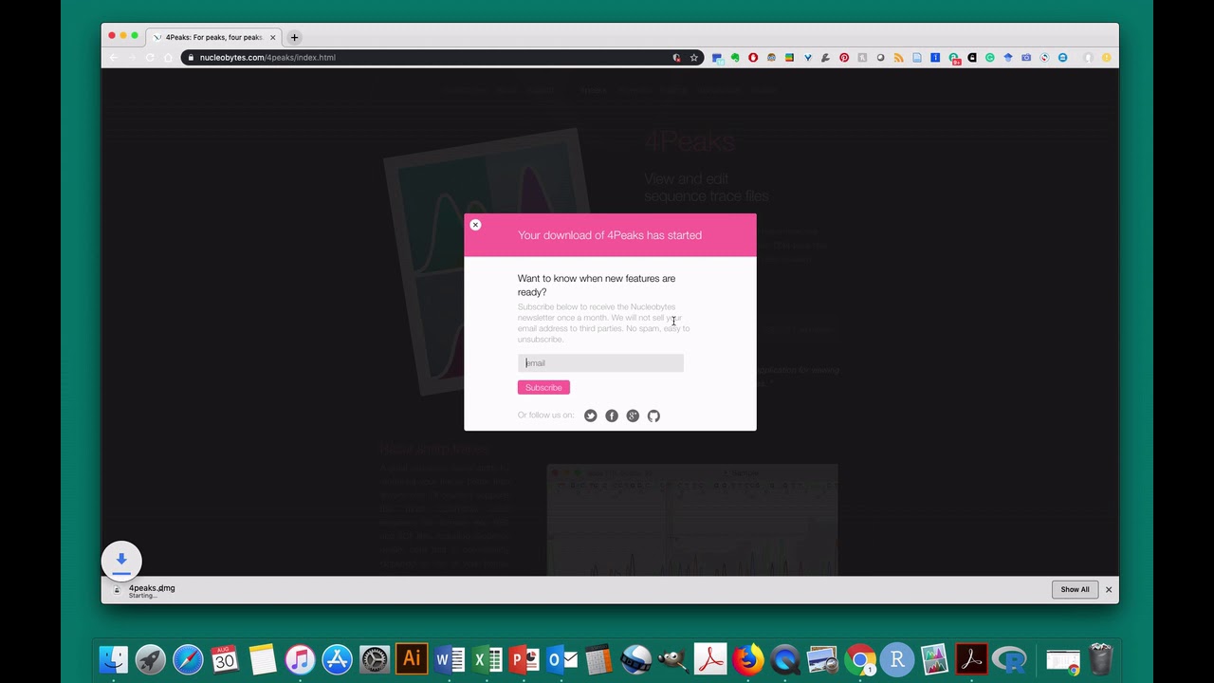Open Firefox from the Dock
This screenshot has width=1214, height=683.
point(748,659)
